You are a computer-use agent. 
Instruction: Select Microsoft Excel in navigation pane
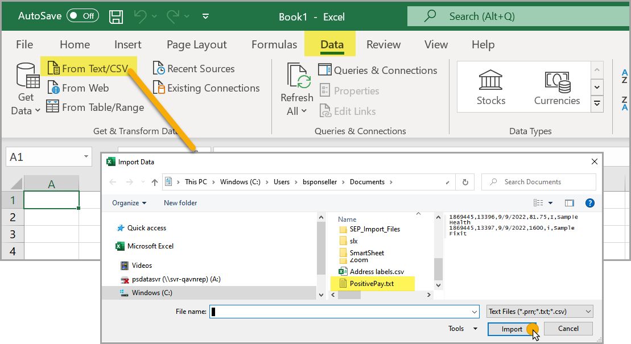[145, 246]
